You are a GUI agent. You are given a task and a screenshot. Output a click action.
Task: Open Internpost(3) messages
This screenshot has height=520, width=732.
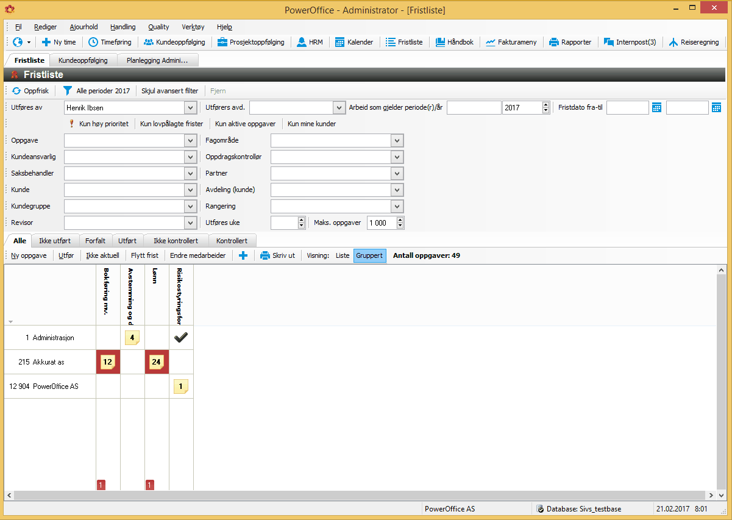pos(630,42)
